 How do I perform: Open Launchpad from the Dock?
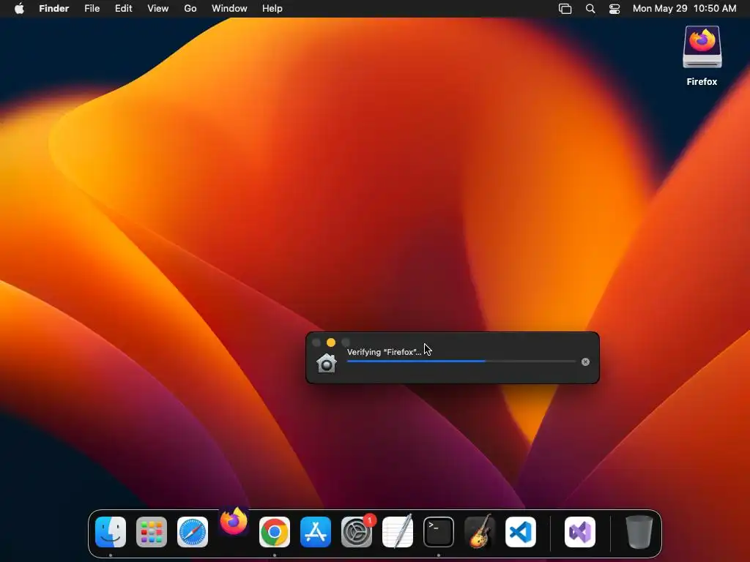point(152,532)
